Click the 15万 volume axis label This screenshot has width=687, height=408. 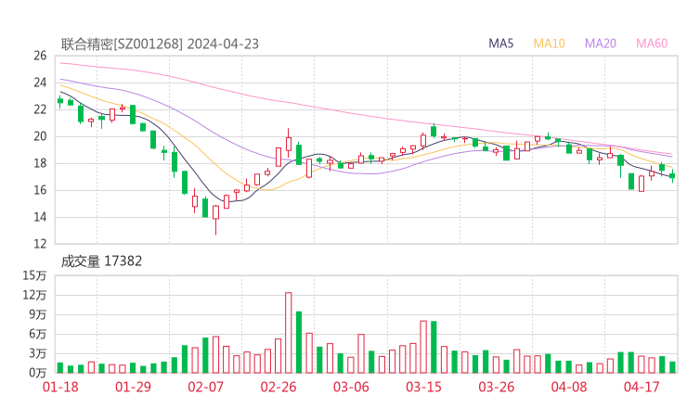(x=34, y=275)
